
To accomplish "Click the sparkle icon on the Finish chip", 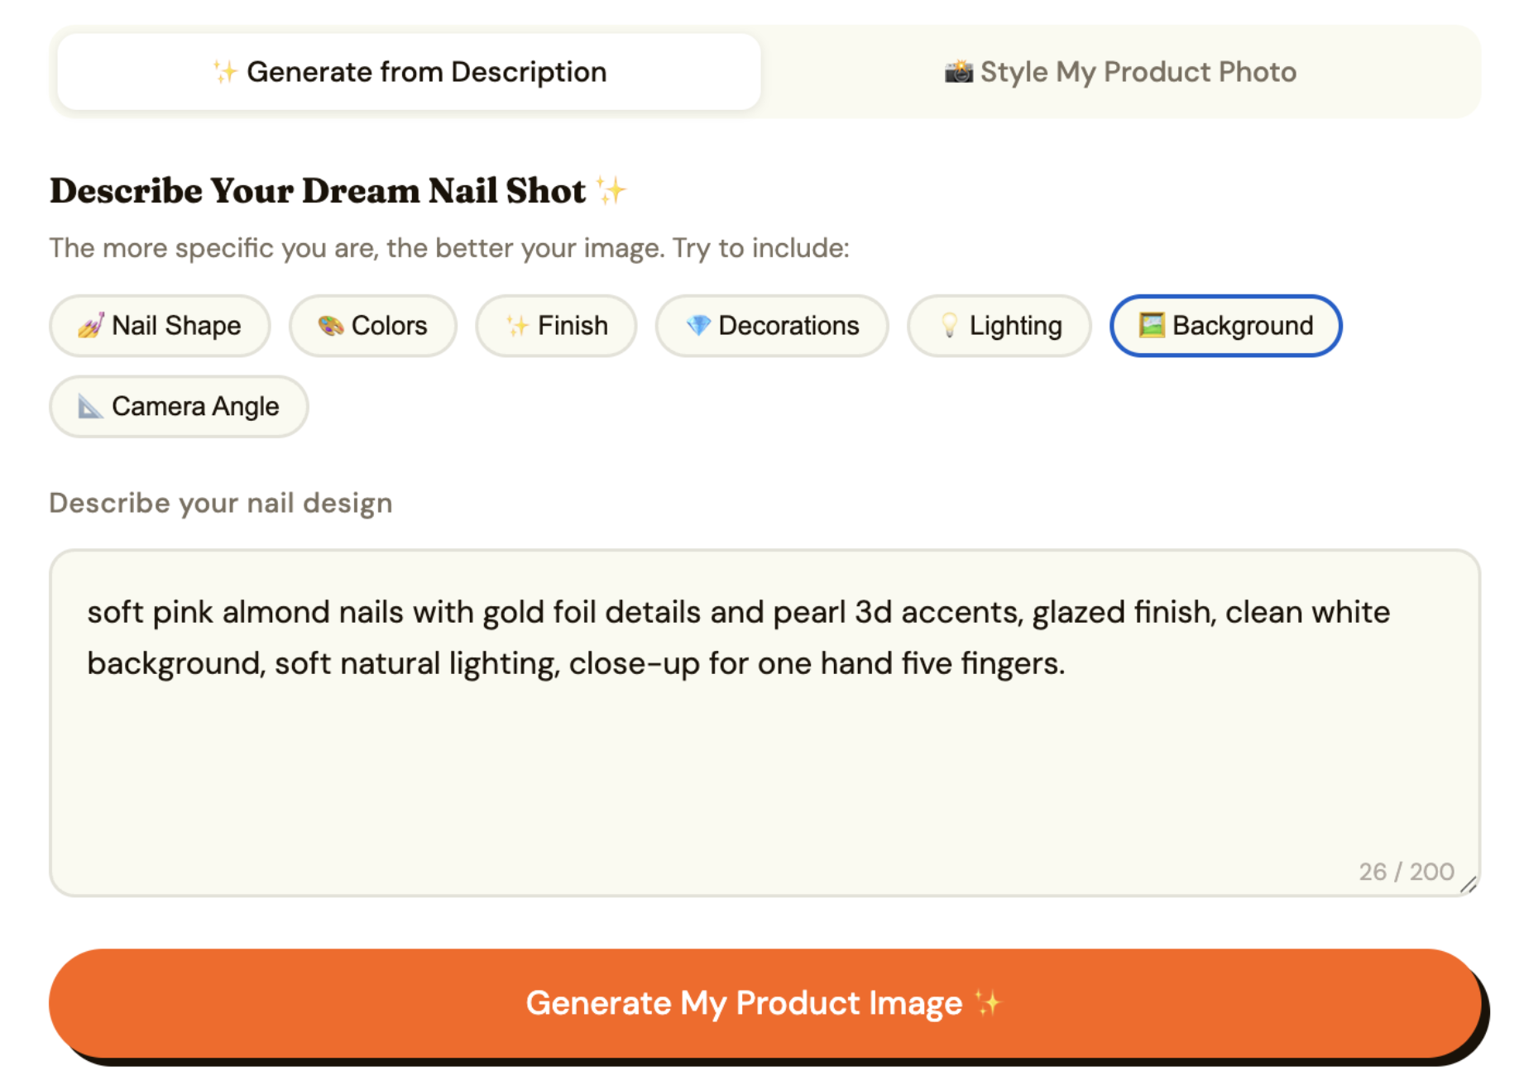I will coord(517,326).
